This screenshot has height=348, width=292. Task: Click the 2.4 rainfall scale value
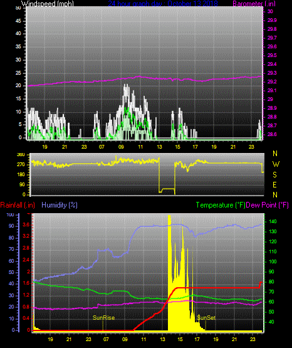(26, 260)
